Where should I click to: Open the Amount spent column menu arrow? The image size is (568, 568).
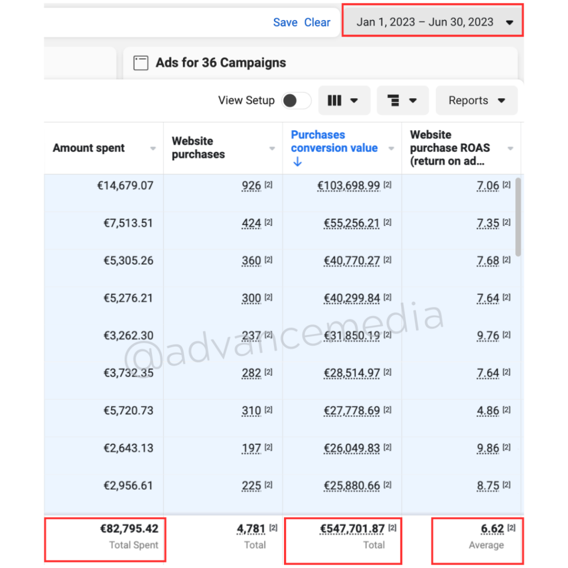153,149
